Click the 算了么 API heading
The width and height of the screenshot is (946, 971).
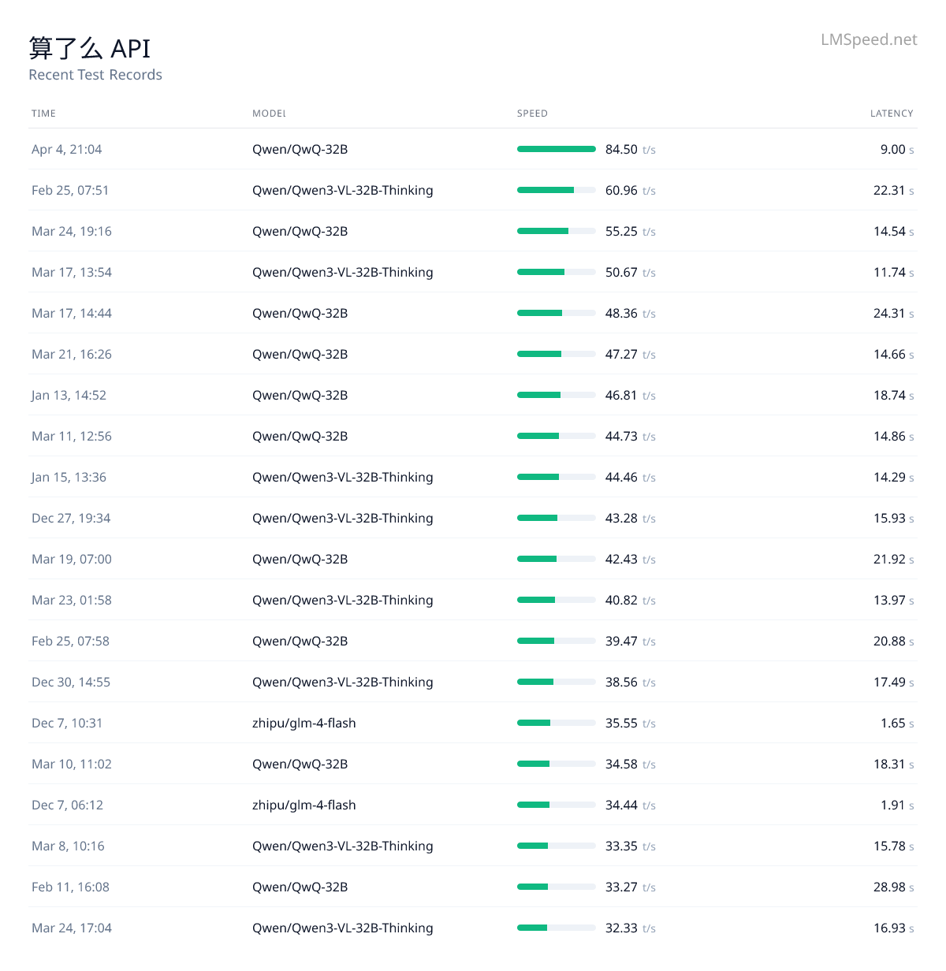(x=90, y=48)
